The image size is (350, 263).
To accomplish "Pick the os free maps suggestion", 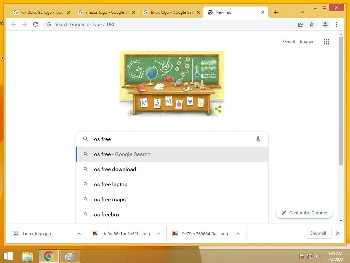I will (x=172, y=199).
